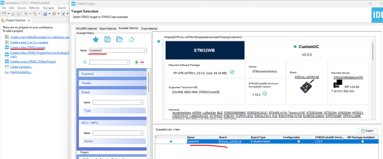Open the Refactor menu
The width and height of the screenshot is (383, 159).
[35, 8]
